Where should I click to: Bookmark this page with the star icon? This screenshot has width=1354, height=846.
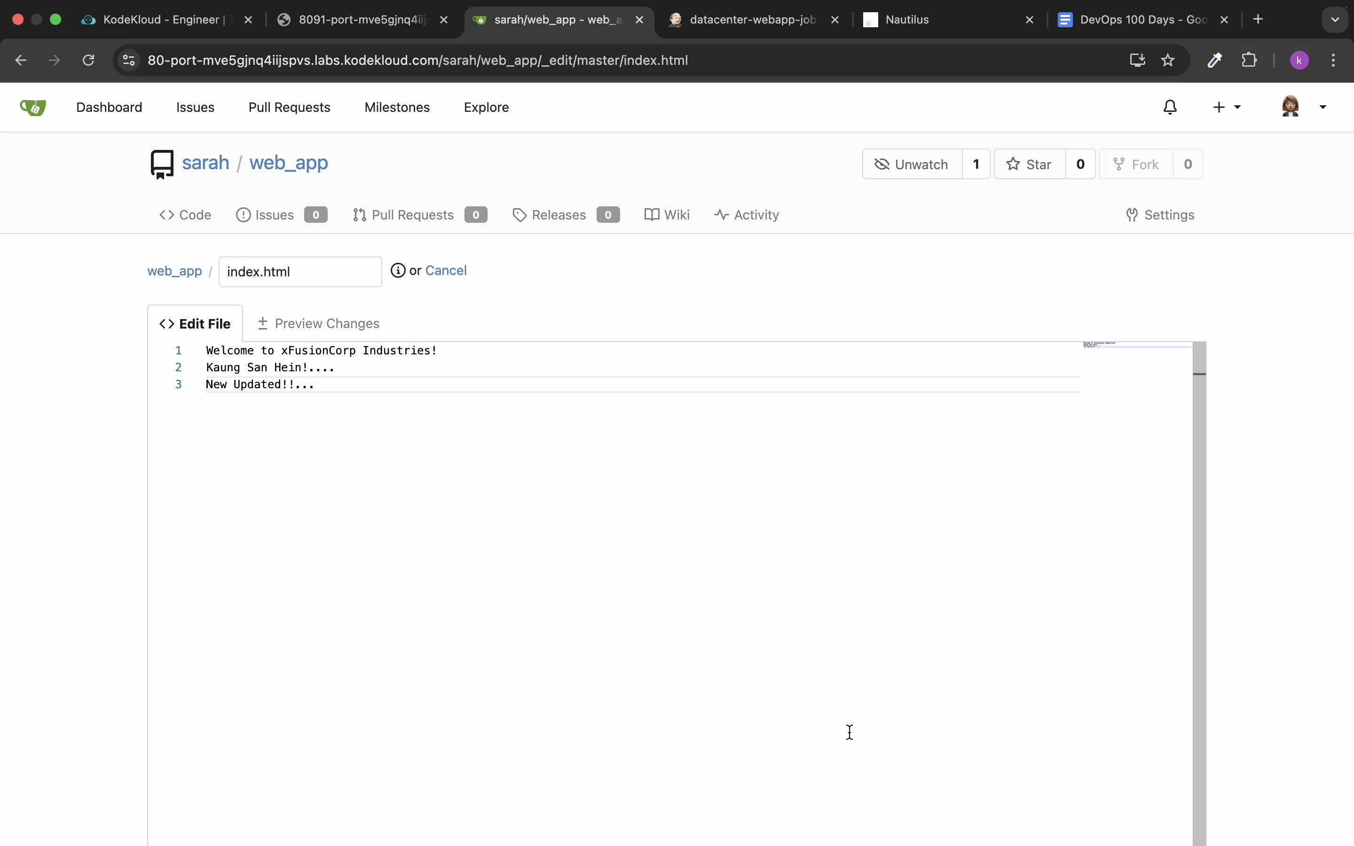[x=1168, y=61]
